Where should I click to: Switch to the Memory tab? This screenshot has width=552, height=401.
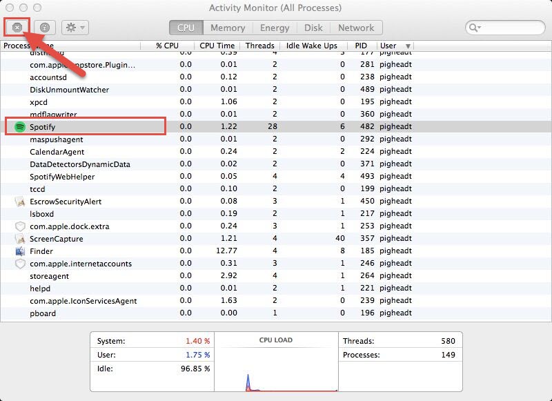click(x=228, y=28)
